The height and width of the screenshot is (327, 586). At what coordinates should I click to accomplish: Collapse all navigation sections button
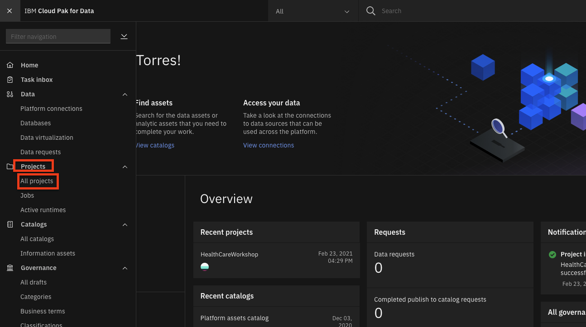(x=124, y=36)
